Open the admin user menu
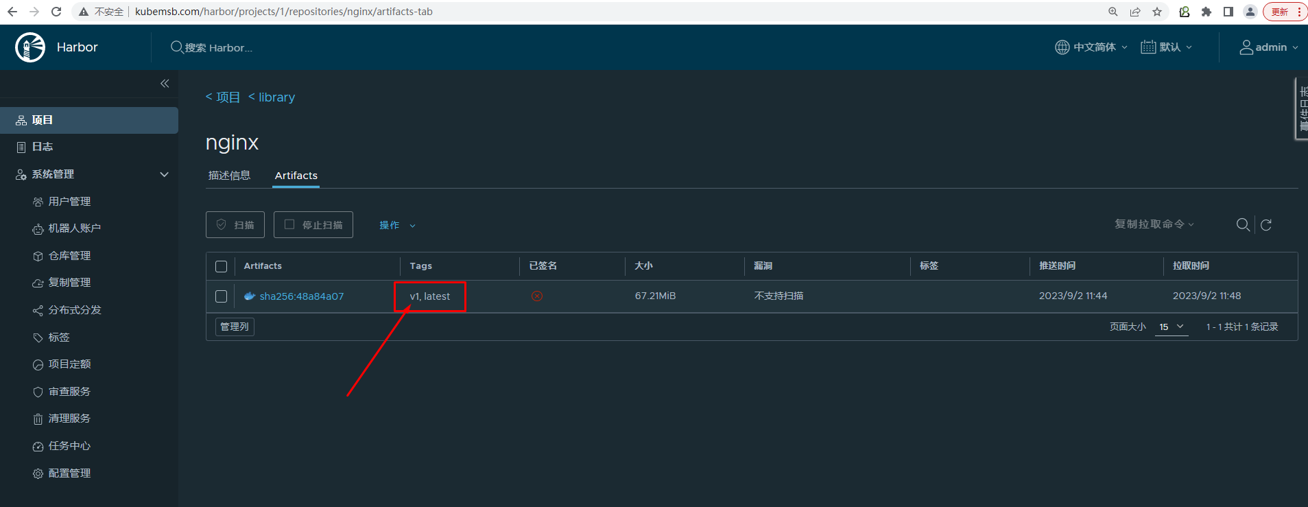 (x=1269, y=47)
